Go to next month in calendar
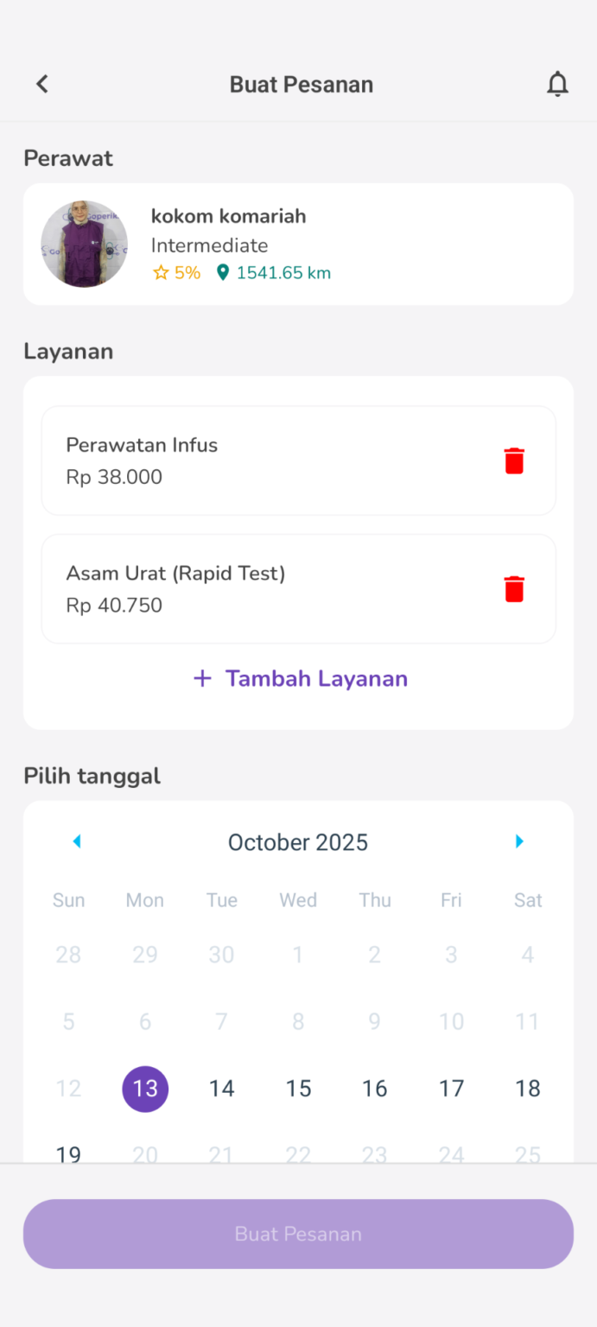This screenshot has width=597, height=1327. (x=519, y=841)
